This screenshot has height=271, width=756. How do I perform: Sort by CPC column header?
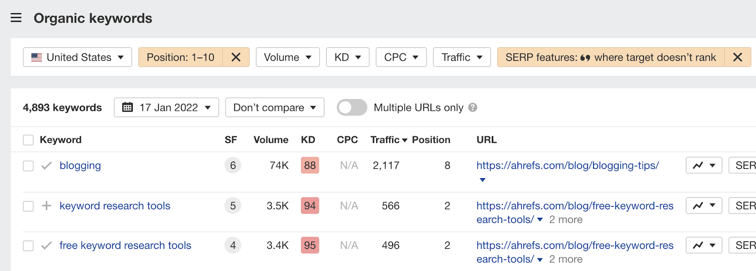click(347, 140)
